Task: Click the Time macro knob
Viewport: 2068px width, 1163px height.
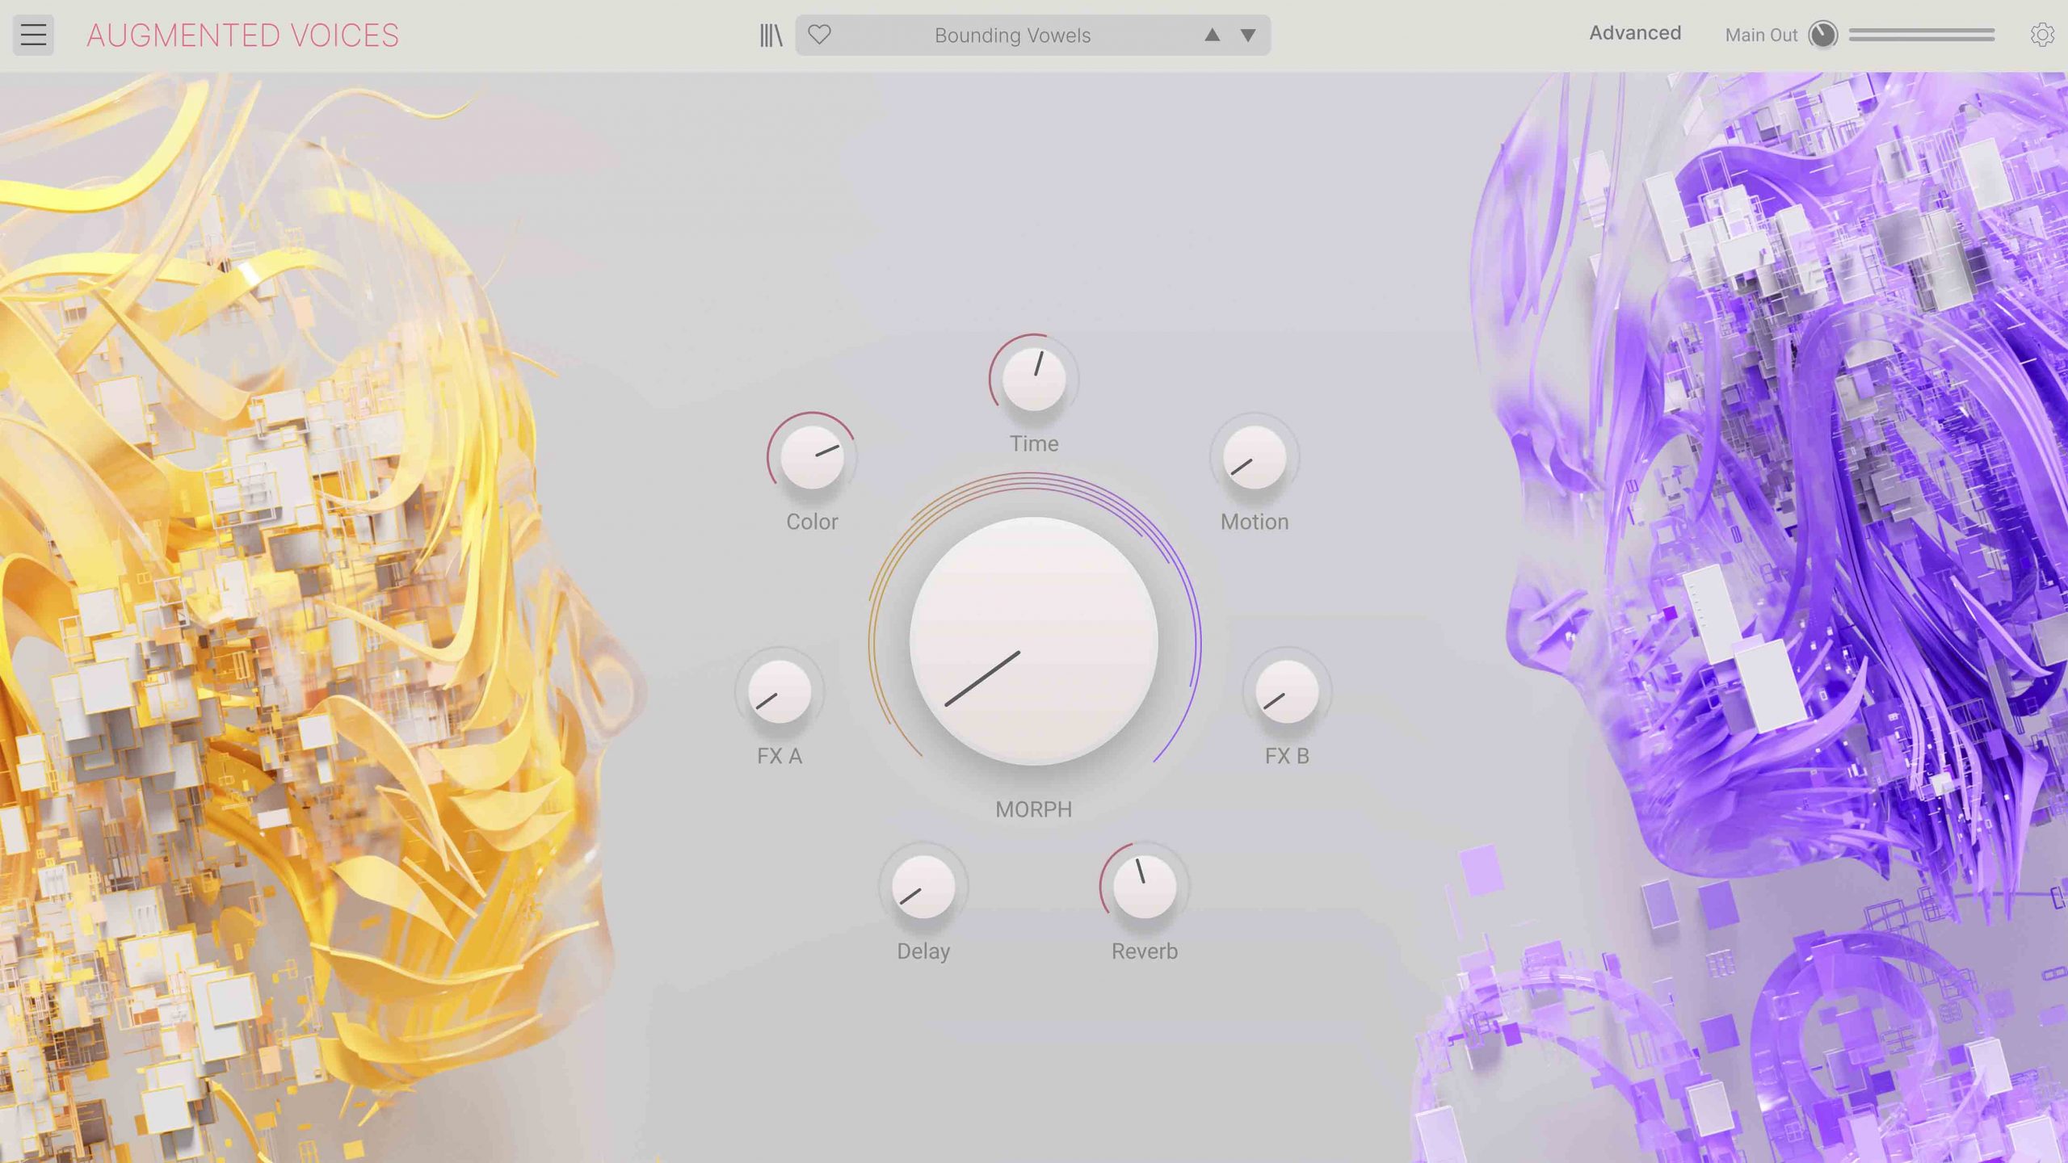Action: tap(1033, 379)
